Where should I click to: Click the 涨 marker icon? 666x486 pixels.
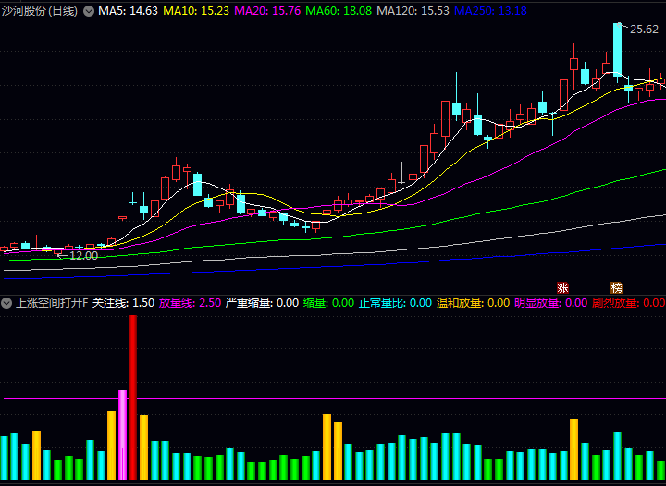(x=562, y=288)
